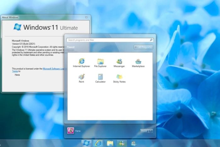Click the Copyright 2018 Microsoft line

click(38, 47)
